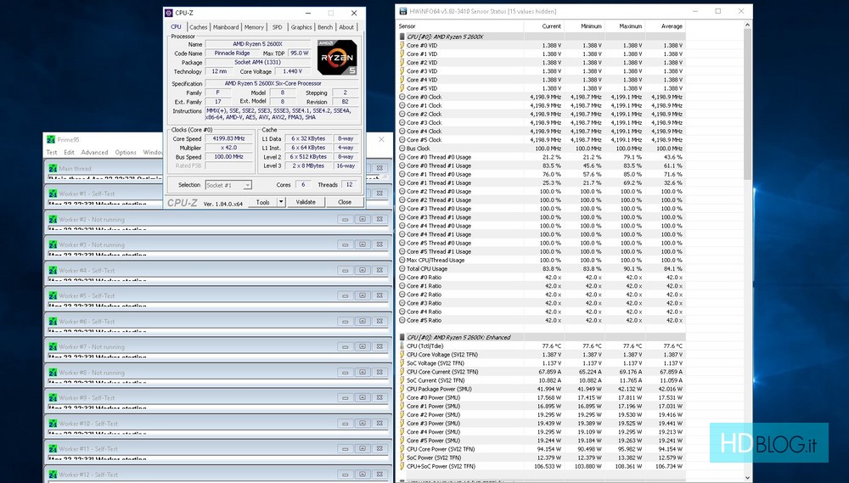Open the Advanced menu in Prime95
849x483 pixels.
94,153
